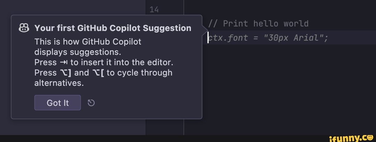
Task: Click the circular arrow icon beside Got It
Action: 91,103
